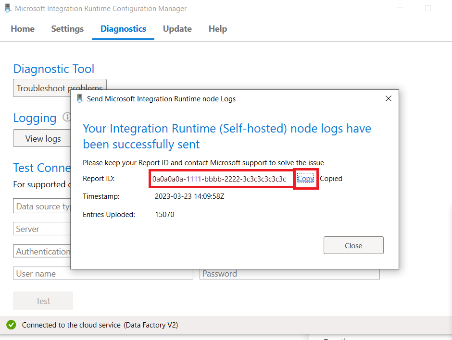Click the Troubleshoot problems button
The height and width of the screenshot is (340, 452).
point(60,88)
